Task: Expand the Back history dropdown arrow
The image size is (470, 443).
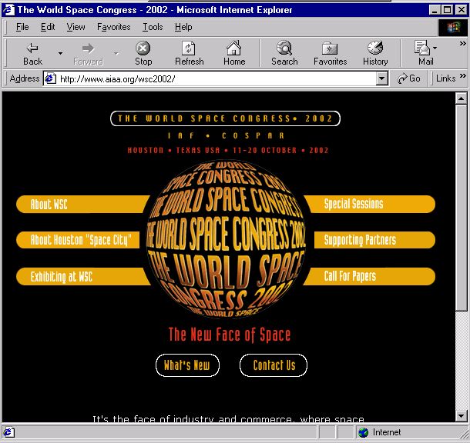Action: click(61, 54)
